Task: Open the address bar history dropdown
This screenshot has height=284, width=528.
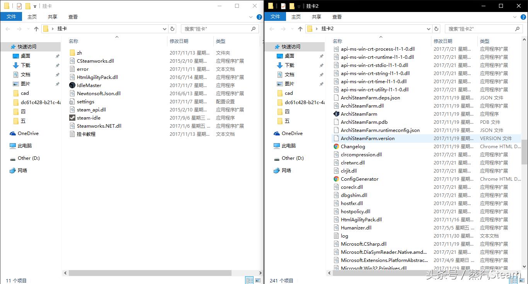Action: [x=164, y=28]
